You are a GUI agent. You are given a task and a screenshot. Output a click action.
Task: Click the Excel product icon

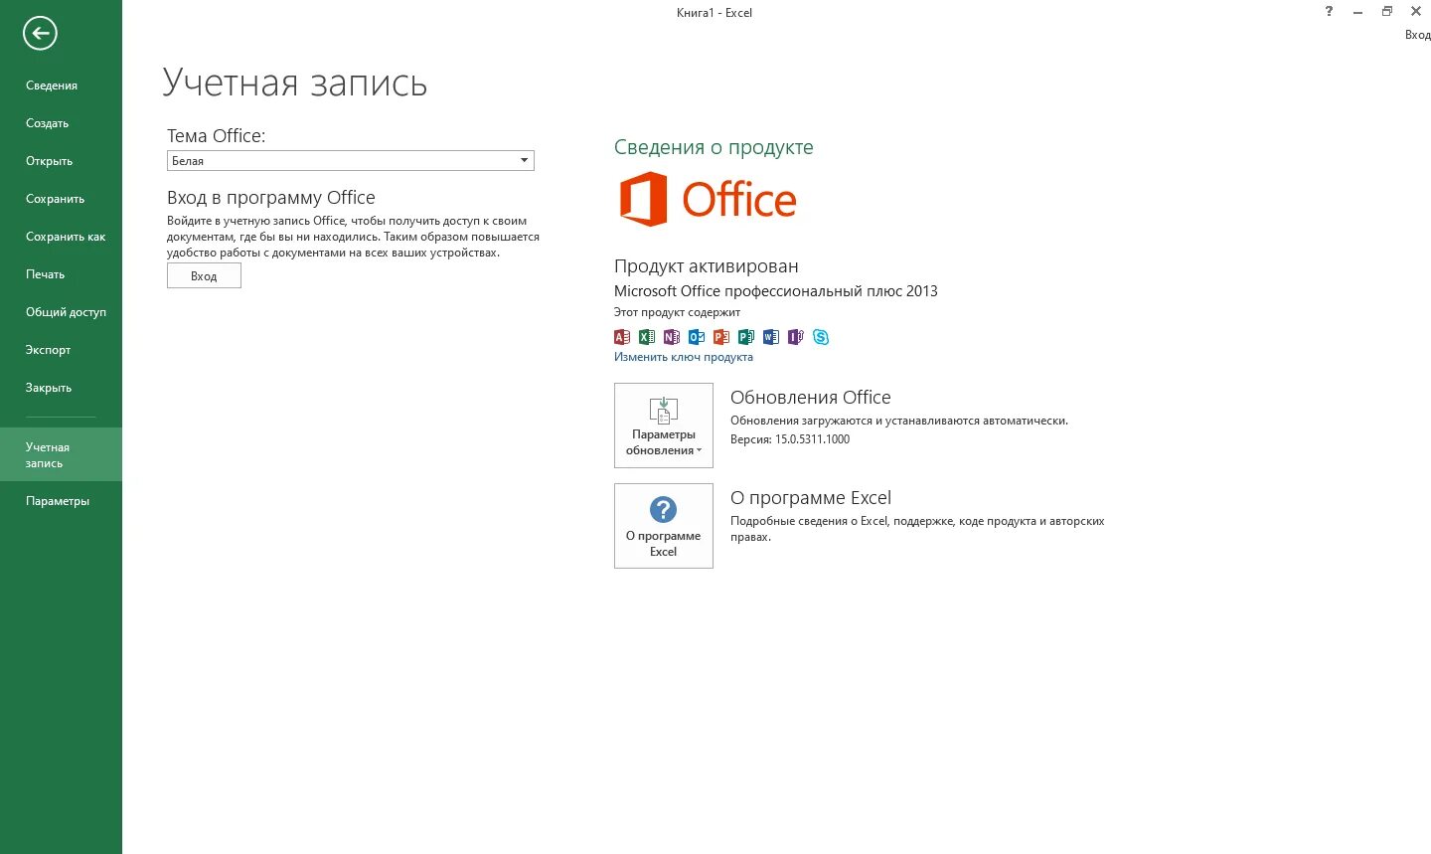pos(647,337)
